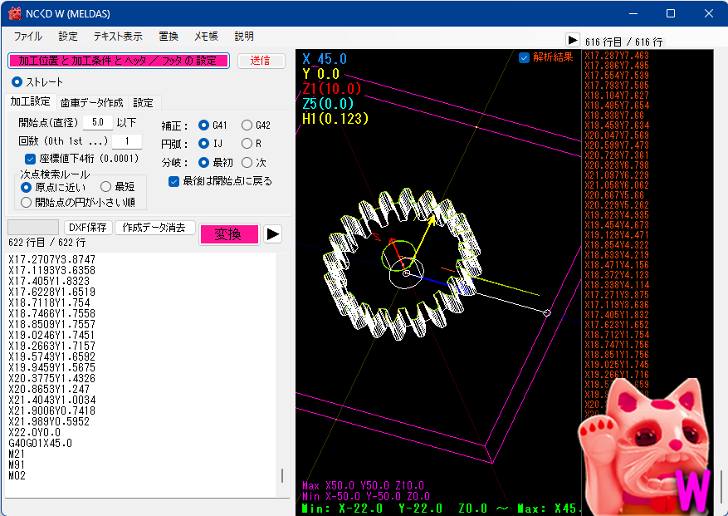The width and height of the screenshot is (728, 516).
Task: Switch 円弧 mode to R radio button
Action: pos(247,141)
